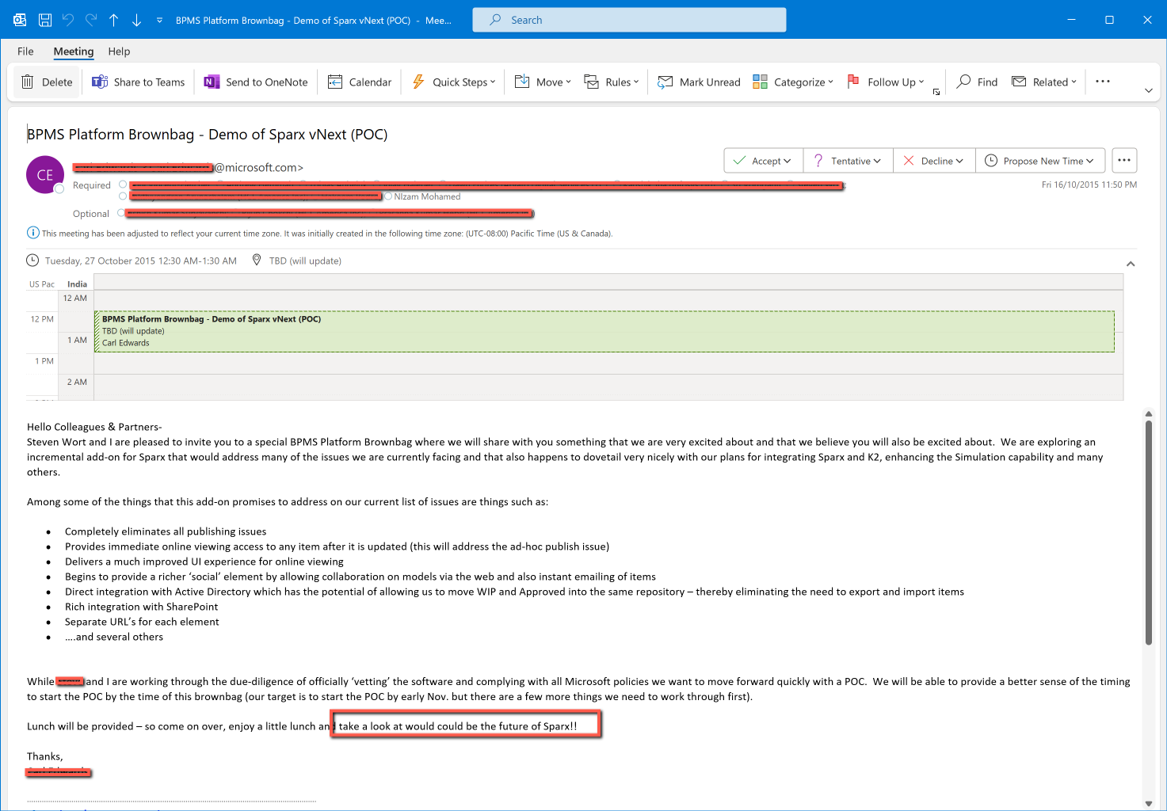Viewport: 1167px width, 811px height.
Task: Click the meeting subject title text
Action: pyautogui.click(x=208, y=135)
